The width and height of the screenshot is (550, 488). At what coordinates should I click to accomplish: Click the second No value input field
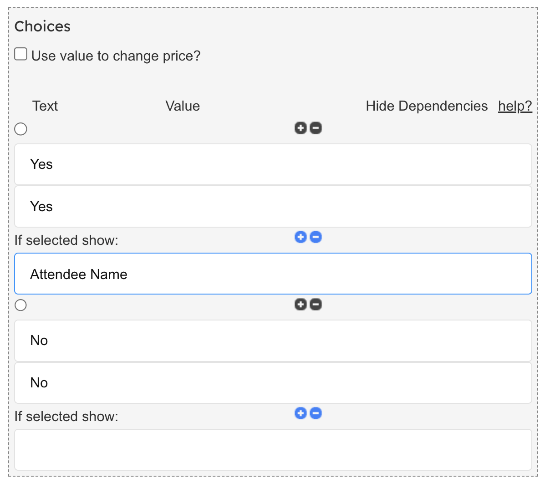(x=273, y=383)
